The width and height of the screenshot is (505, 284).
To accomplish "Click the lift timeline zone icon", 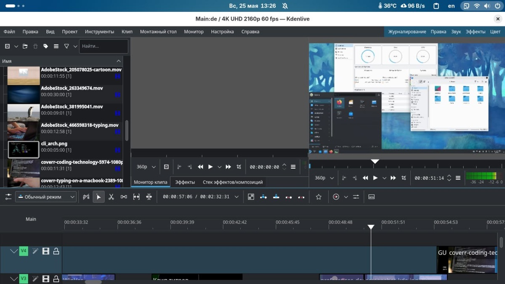I will pyautogui.click(x=301, y=196).
